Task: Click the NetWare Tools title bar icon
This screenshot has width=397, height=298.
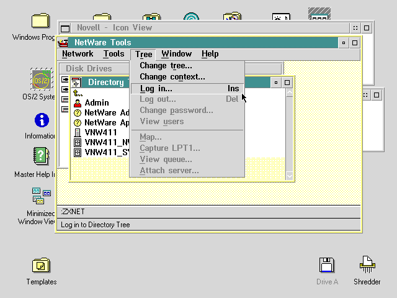Action: [63, 43]
